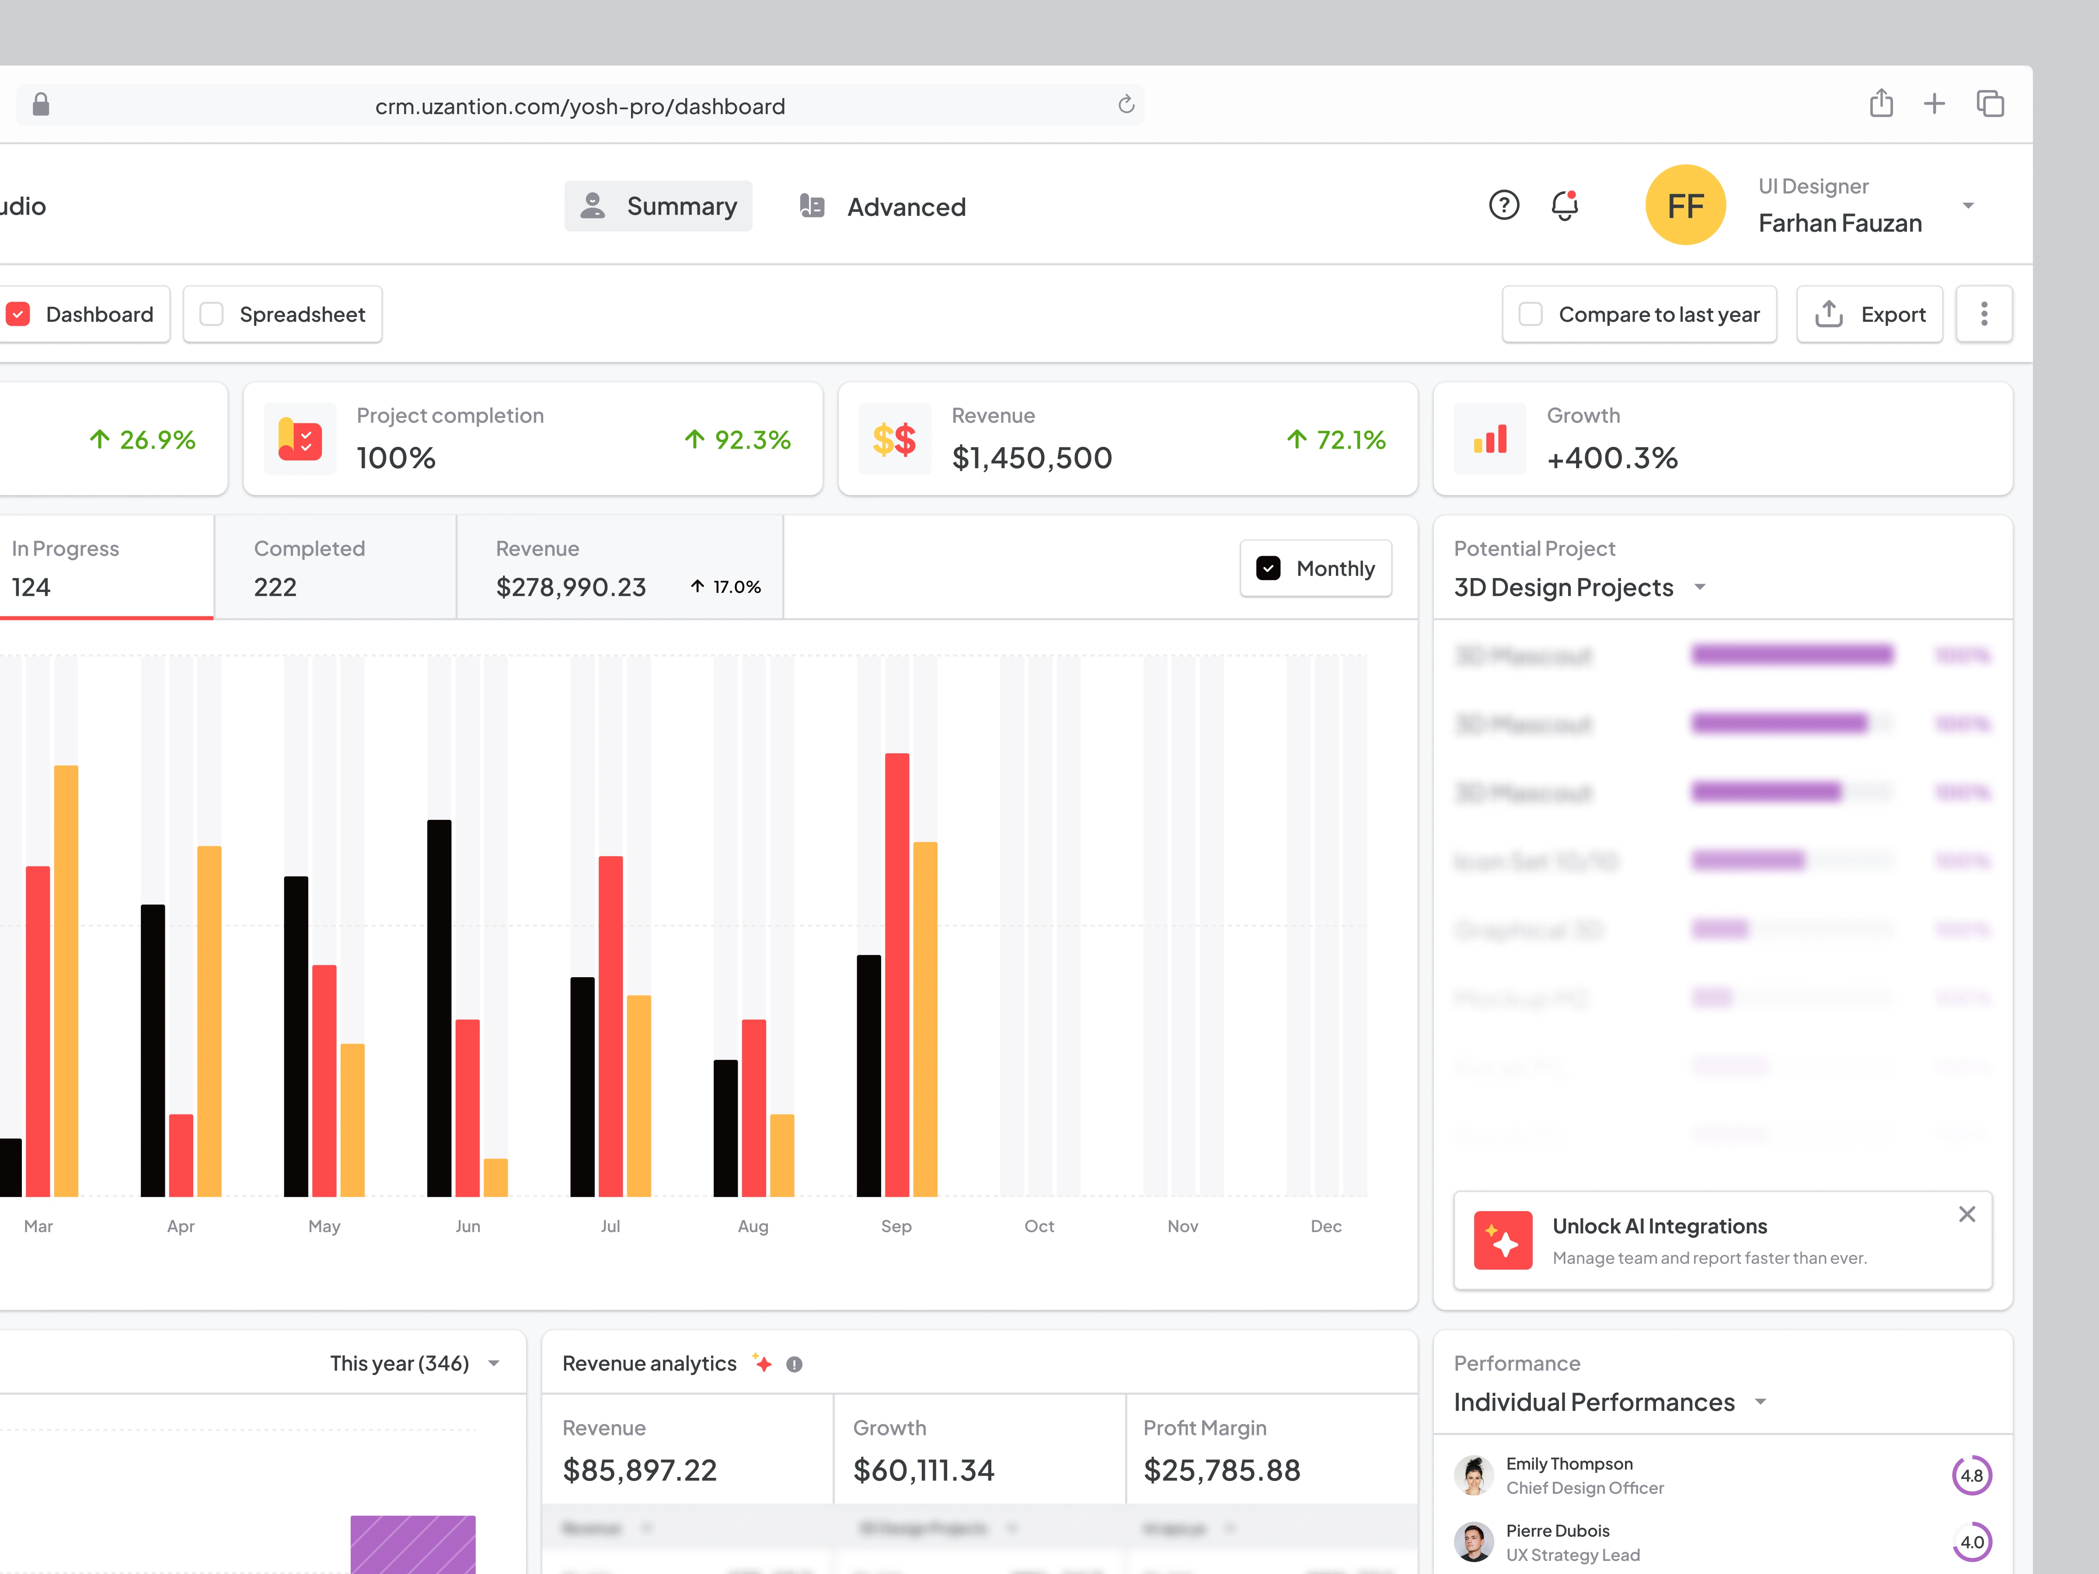Image resolution: width=2099 pixels, height=1574 pixels.
Task: Check the Spreadsheet view checkbox
Action: click(212, 314)
